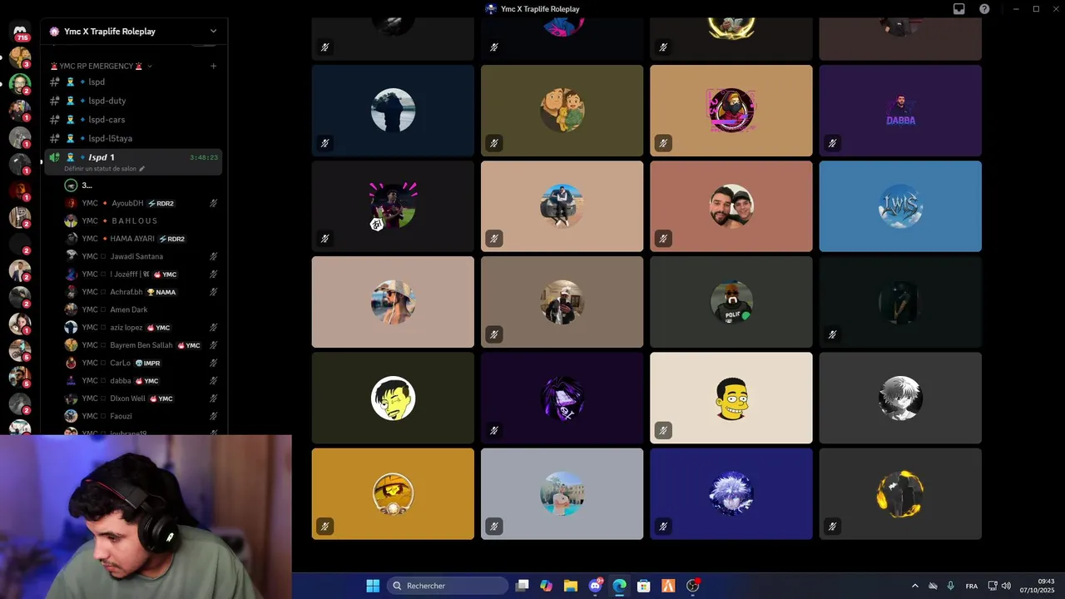Open Microsoft Store from the taskbar
The image size is (1065, 599).
[643, 586]
